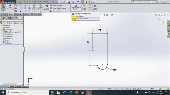Open Excel from the taskbar
This screenshot has width=170, height=95.
tap(70, 92)
